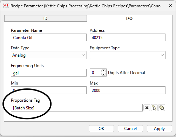This screenshot has height=137, width=176.
Task: Click the tag select icon button
Action: [x=162, y=108]
